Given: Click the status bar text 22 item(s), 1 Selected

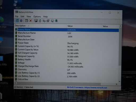Looking at the screenshot, I should 23,87.
